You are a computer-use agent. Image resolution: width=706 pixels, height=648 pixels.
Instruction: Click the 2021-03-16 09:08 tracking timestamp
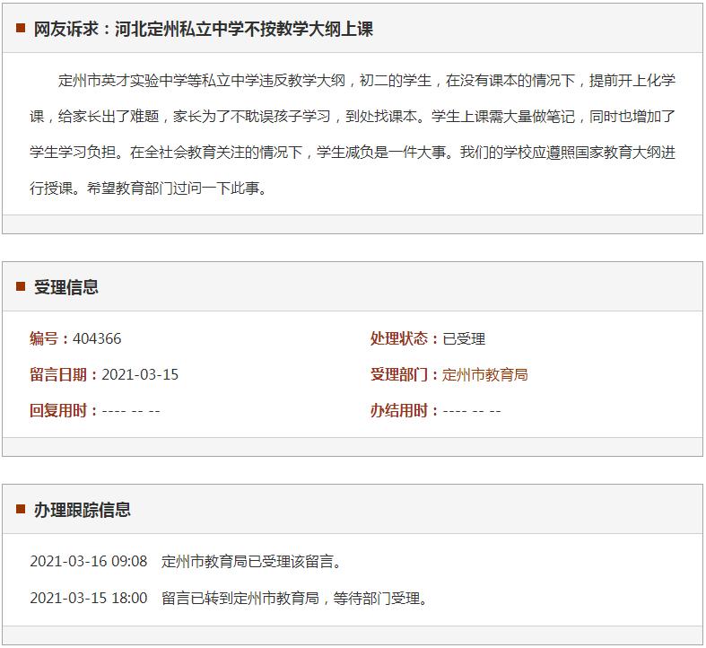[x=88, y=562]
